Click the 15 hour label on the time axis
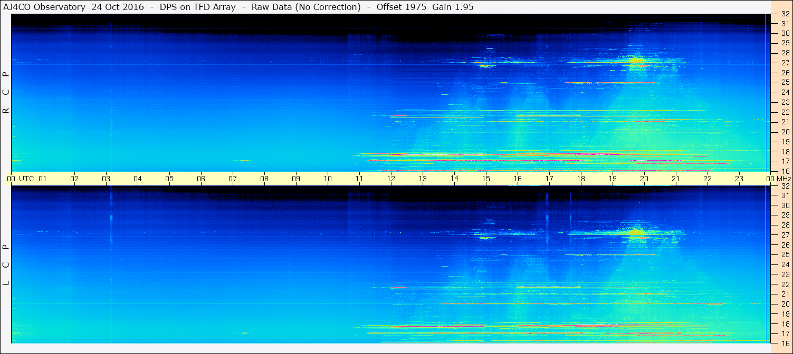 click(x=486, y=179)
